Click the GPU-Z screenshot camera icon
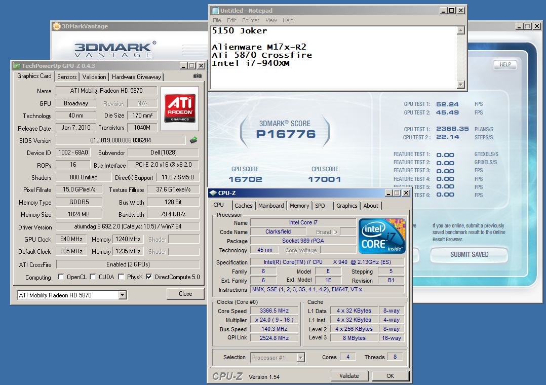The height and width of the screenshot is (385, 546). 197,76
